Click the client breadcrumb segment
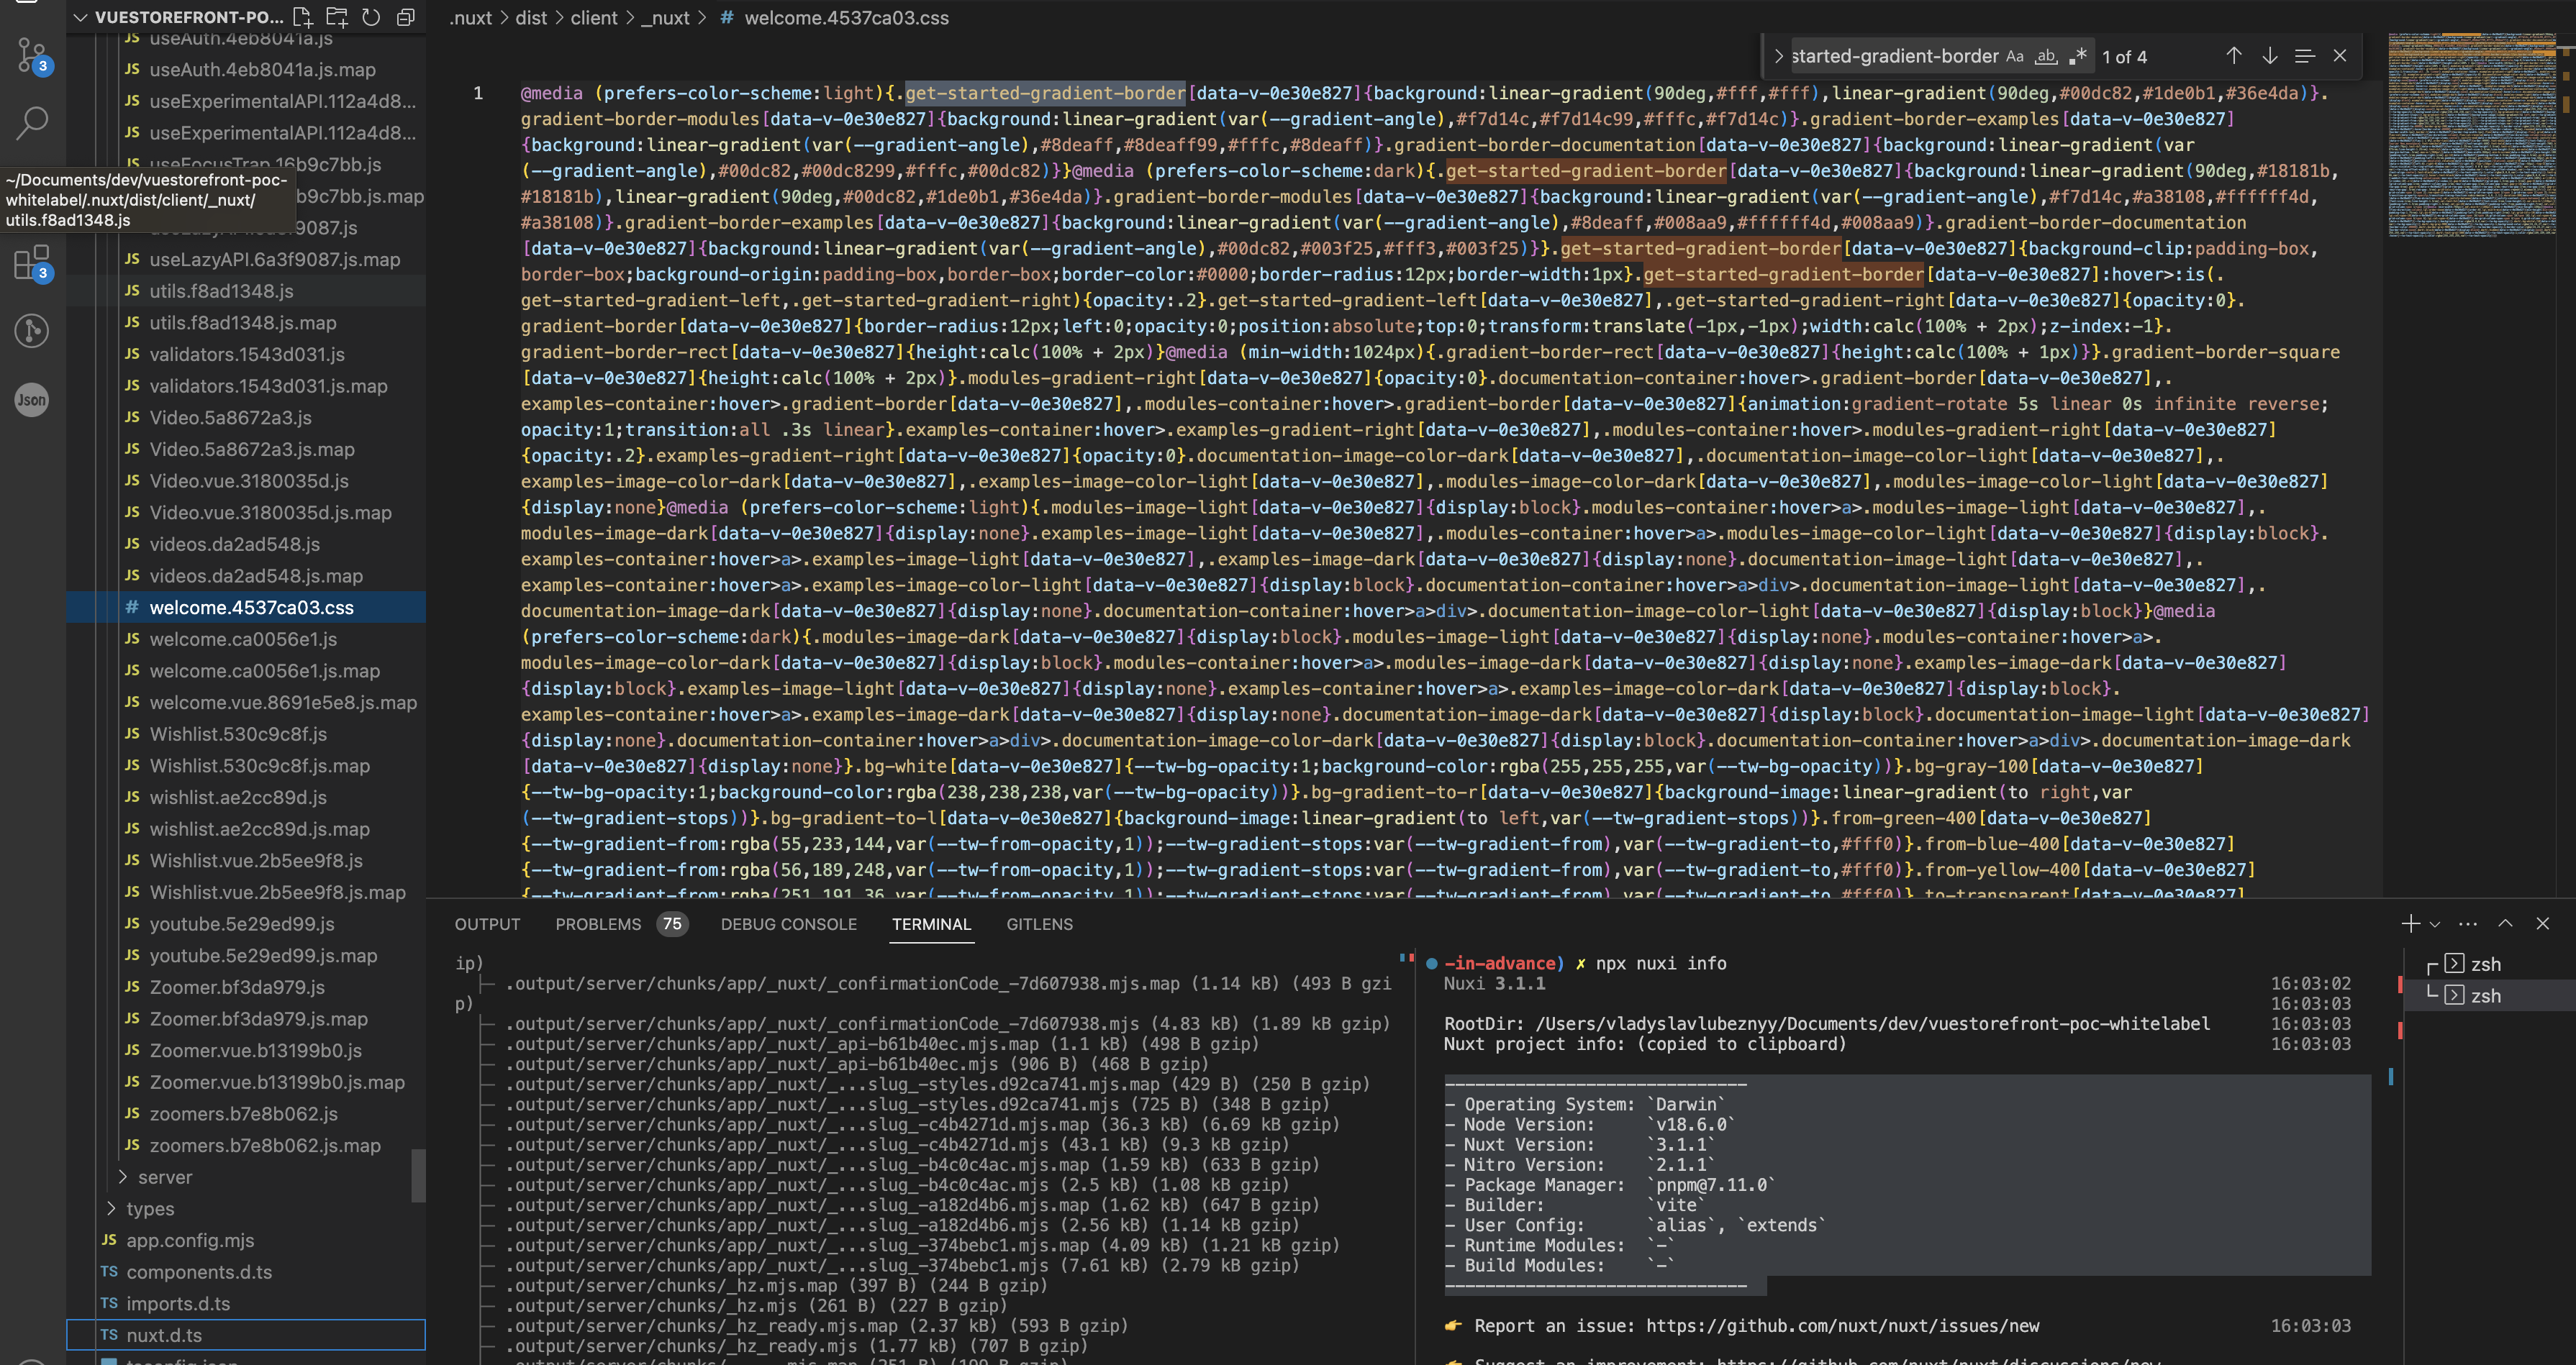Image resolution: width=2576 pixels, height=1365 pixels. tap(594, 18)
